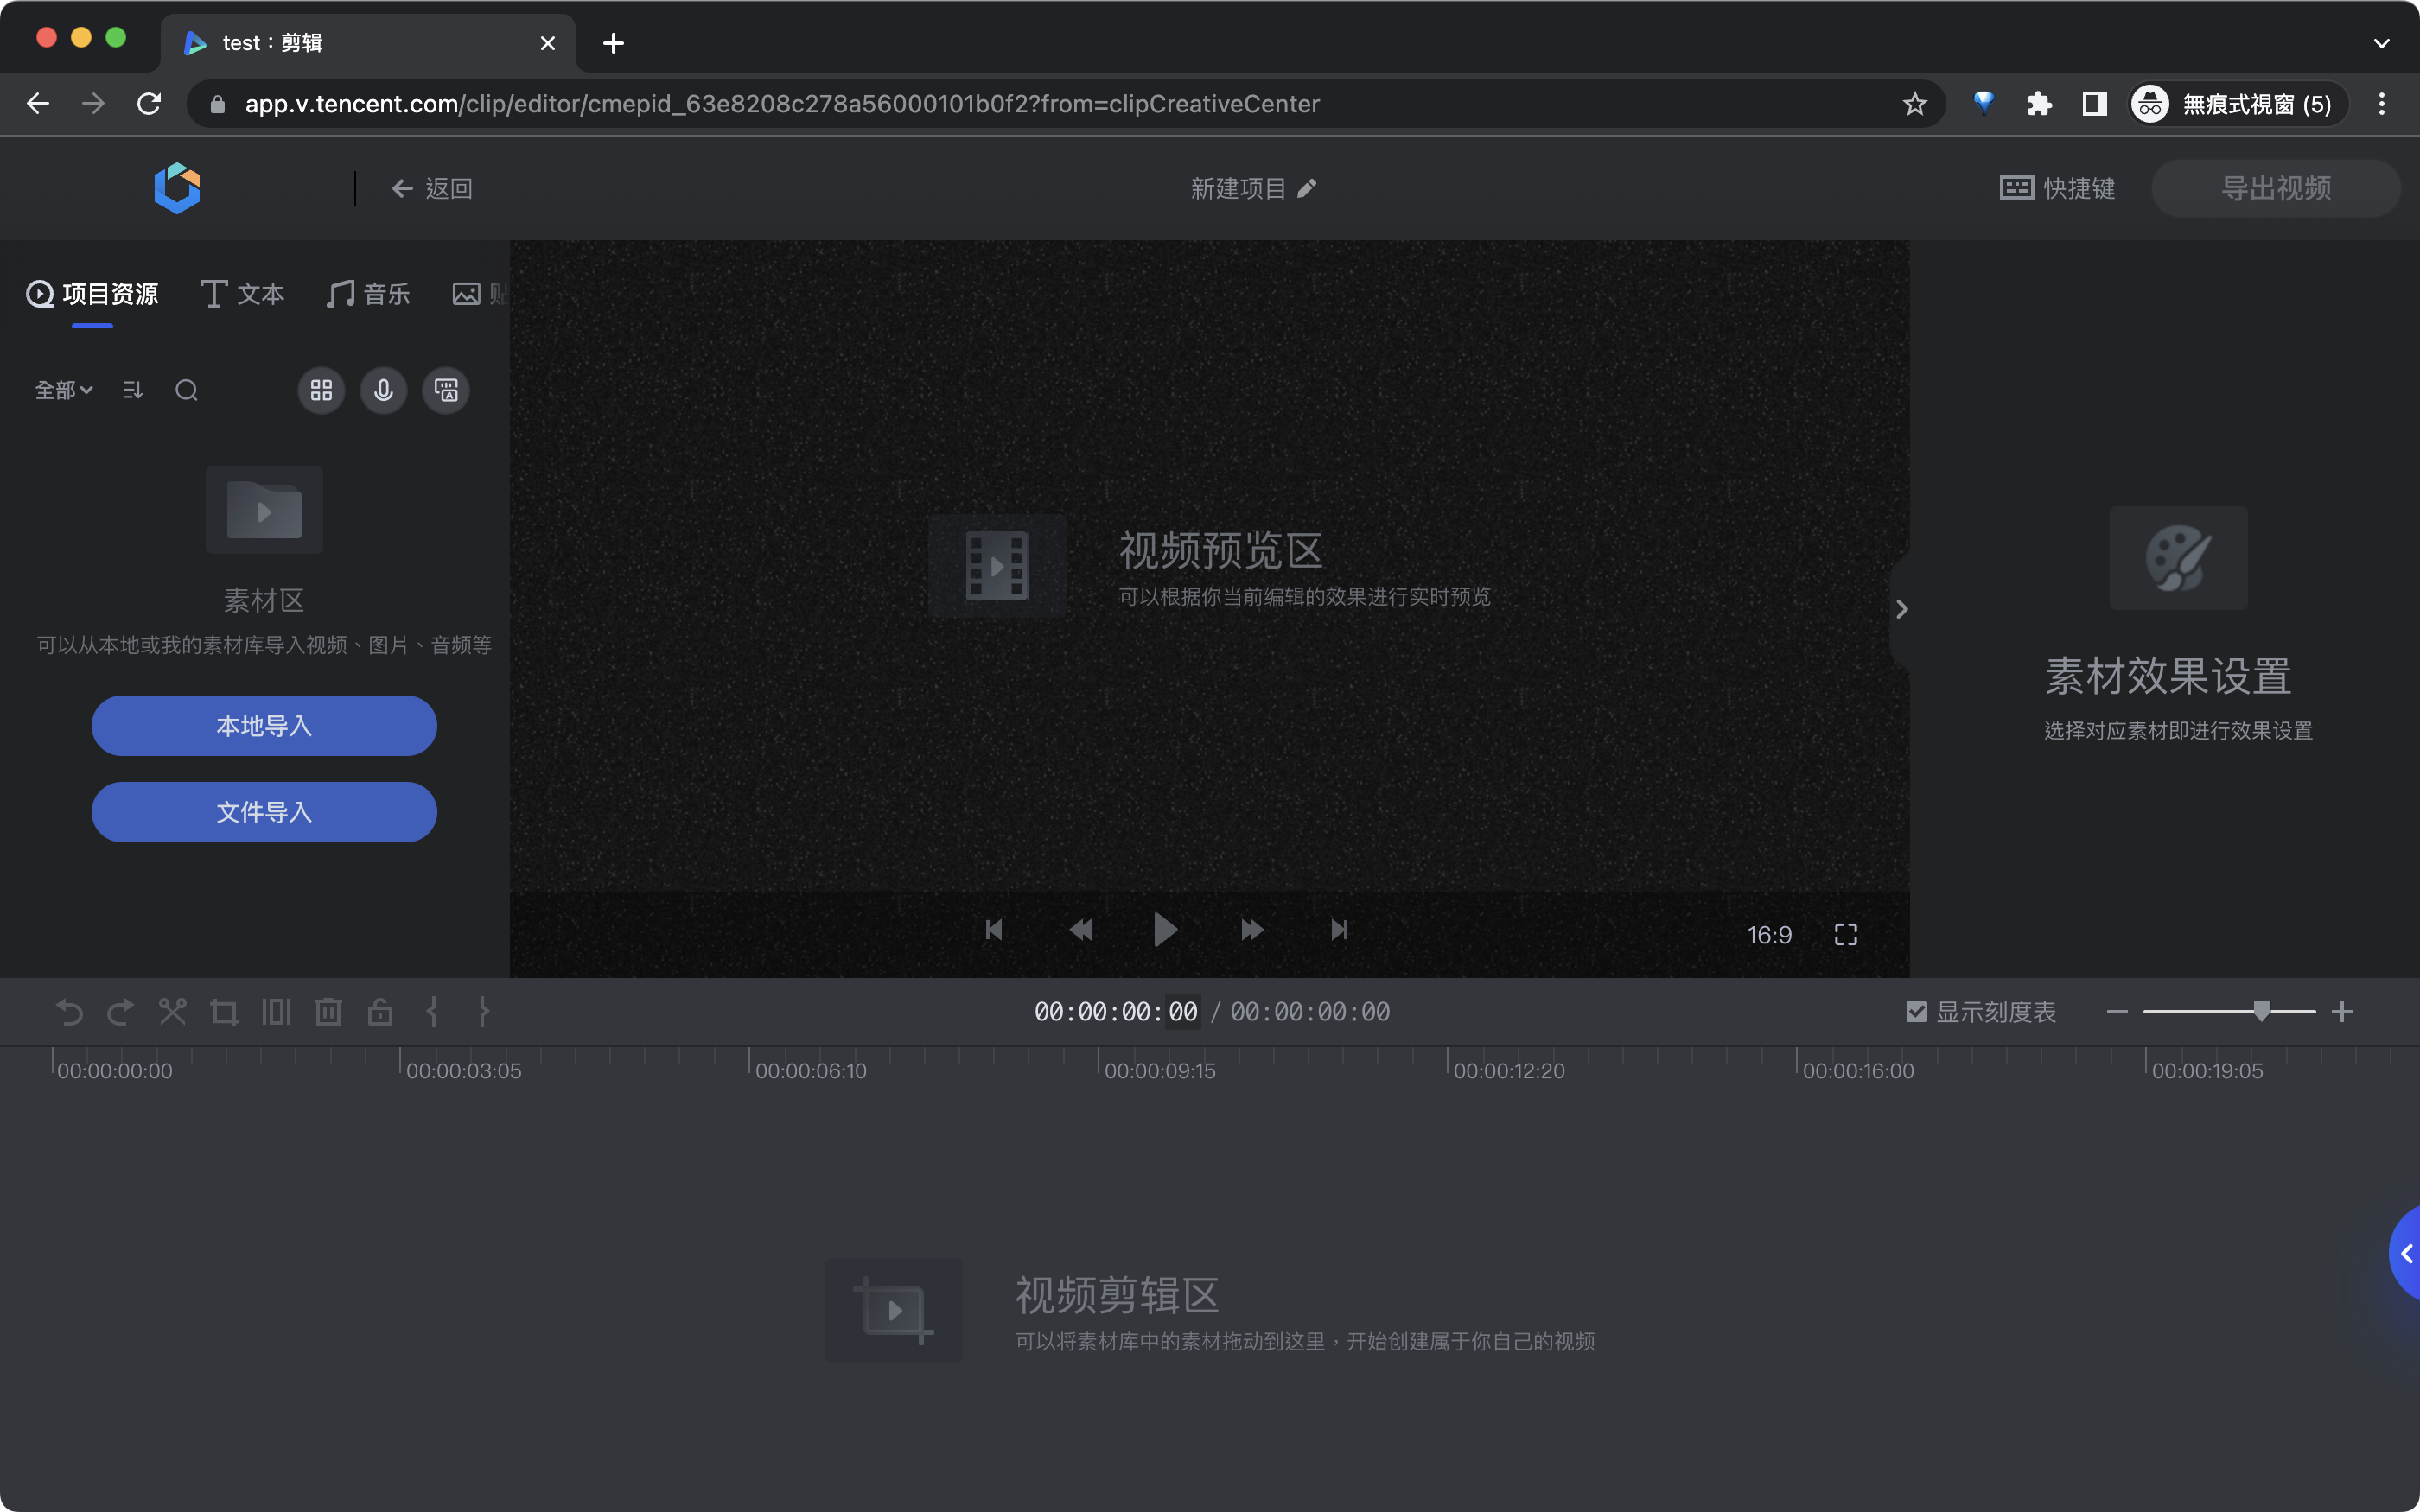This screenshot has height=1512, width=2420.
Task: Click the timeline zoom slider handle
Action: click(2261, 1011)
